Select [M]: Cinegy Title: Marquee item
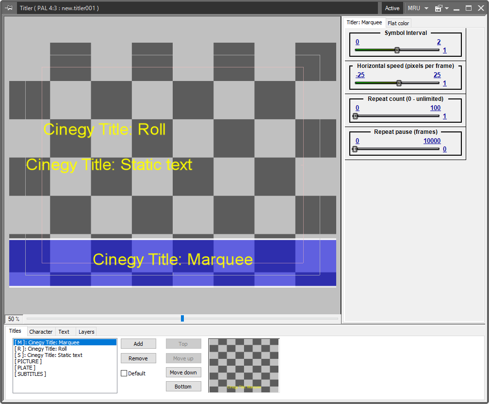Viewport: 489px width, 404px height. [65, 342]
